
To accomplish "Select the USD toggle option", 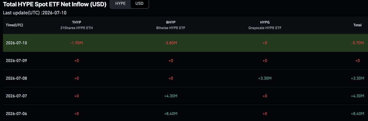I will click(140, 4).
